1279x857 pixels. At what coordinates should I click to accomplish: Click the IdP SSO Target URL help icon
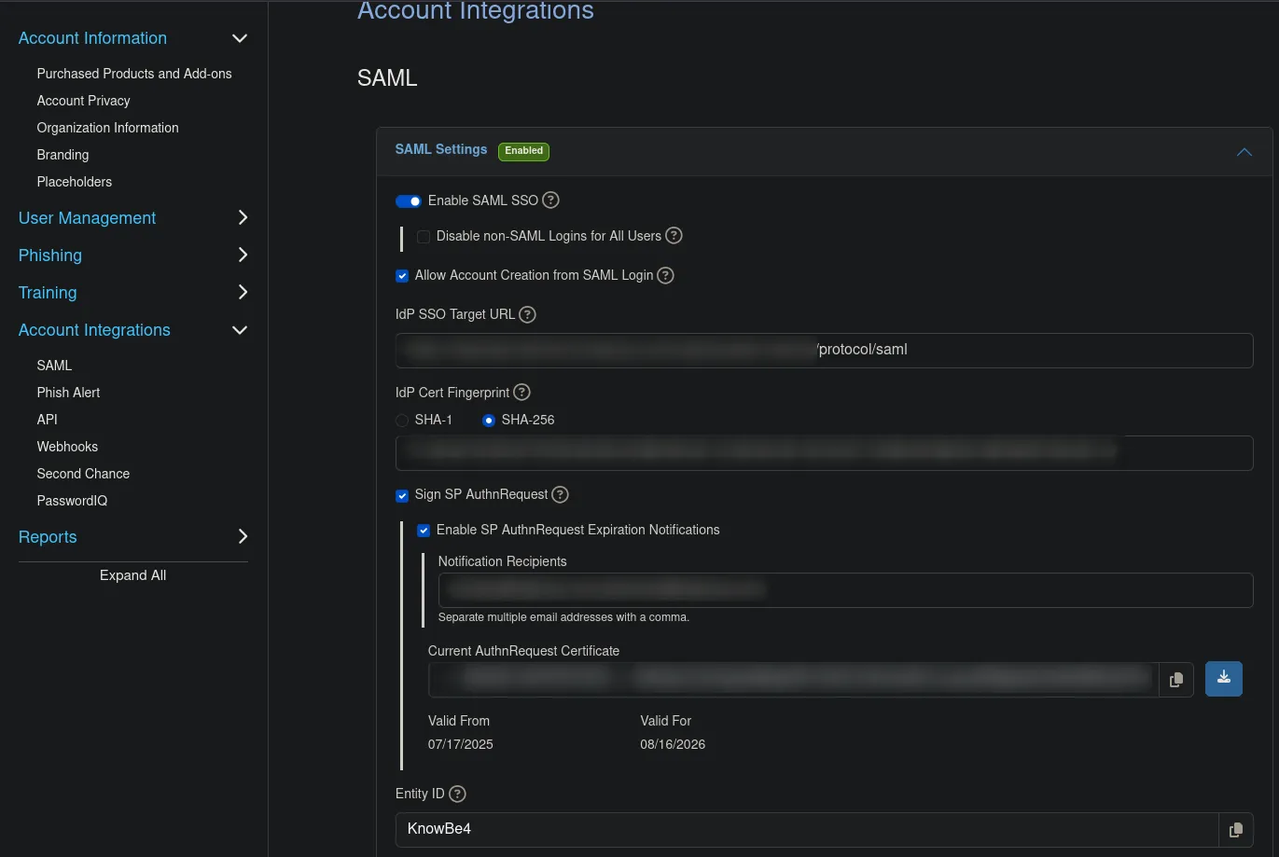point(527,314)
